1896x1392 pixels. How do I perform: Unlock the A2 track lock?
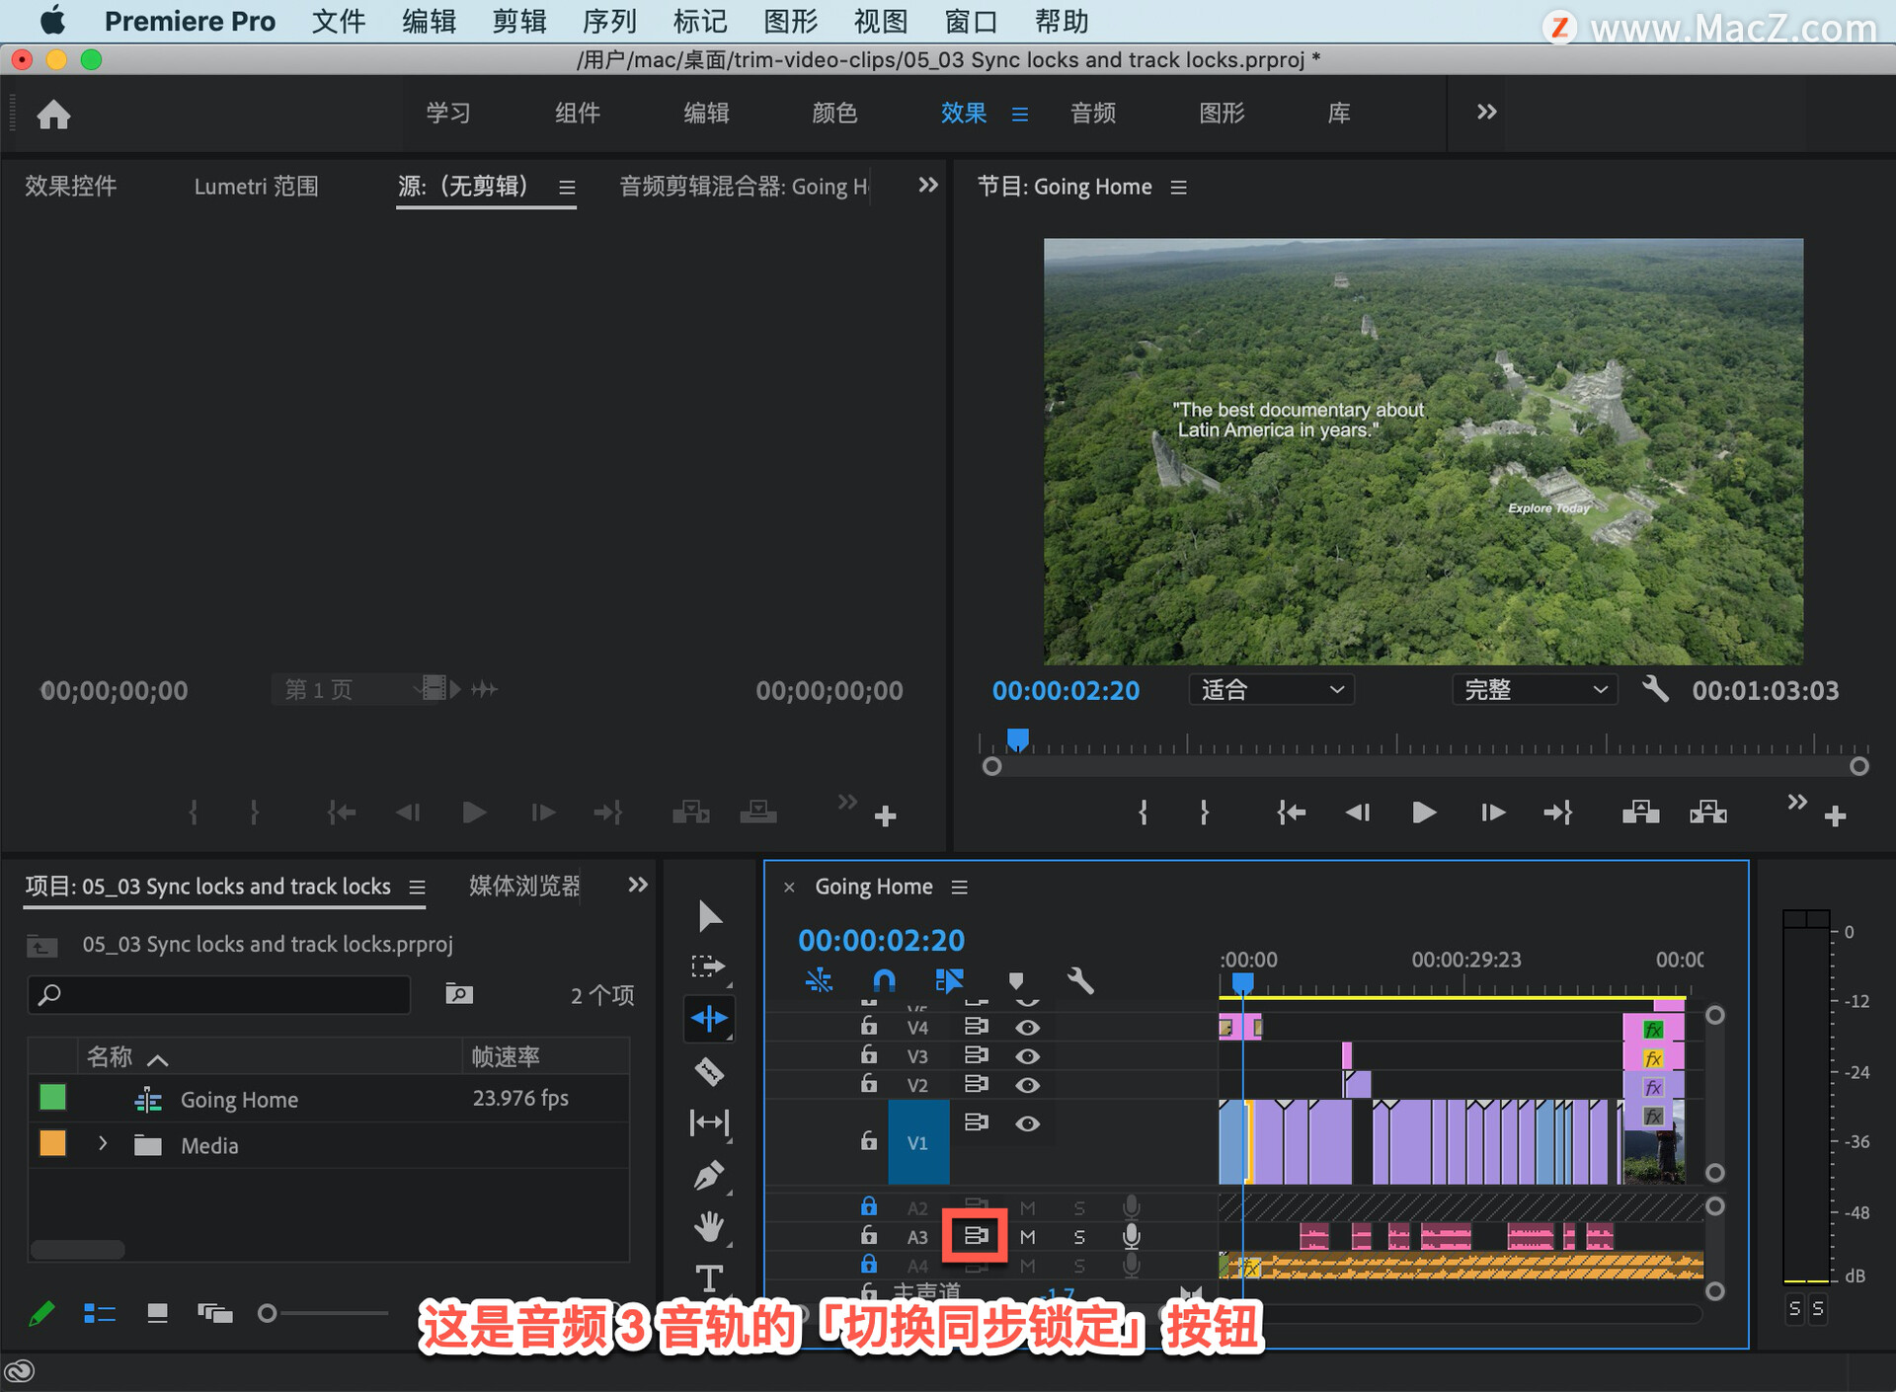click(869, 1206)
